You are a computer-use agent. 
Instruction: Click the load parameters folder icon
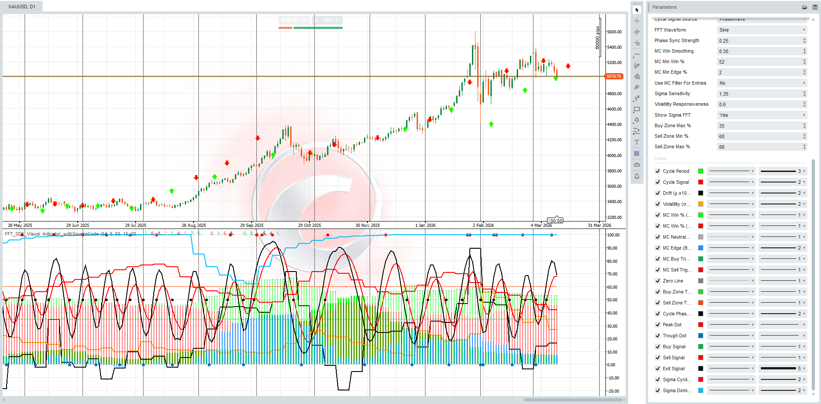[x=804, y=7]
